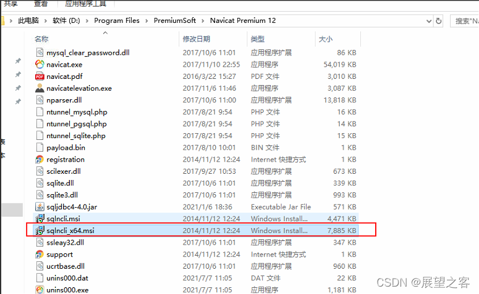Viewport: 479px width, 294px height.
Task: Click the navicat.pdf PDF icon
Action: click(x=40, y=76)
